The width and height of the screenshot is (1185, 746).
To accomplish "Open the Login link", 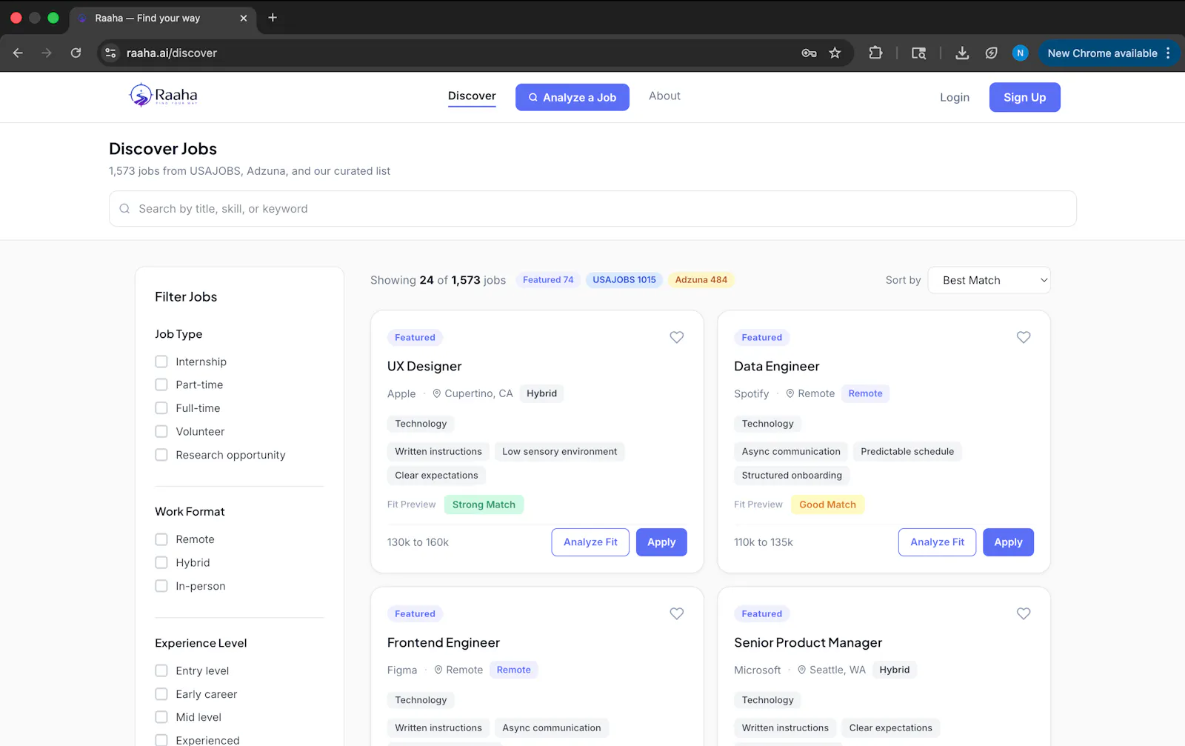I will [x=955, y=97].
